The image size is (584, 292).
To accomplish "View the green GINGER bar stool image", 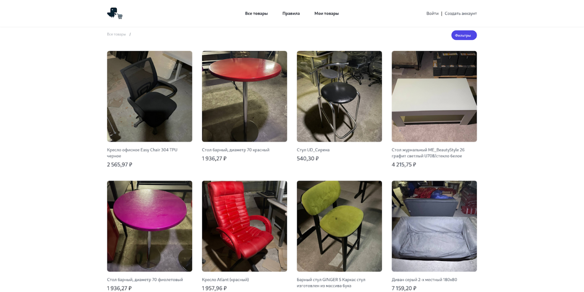I will 339,226.
